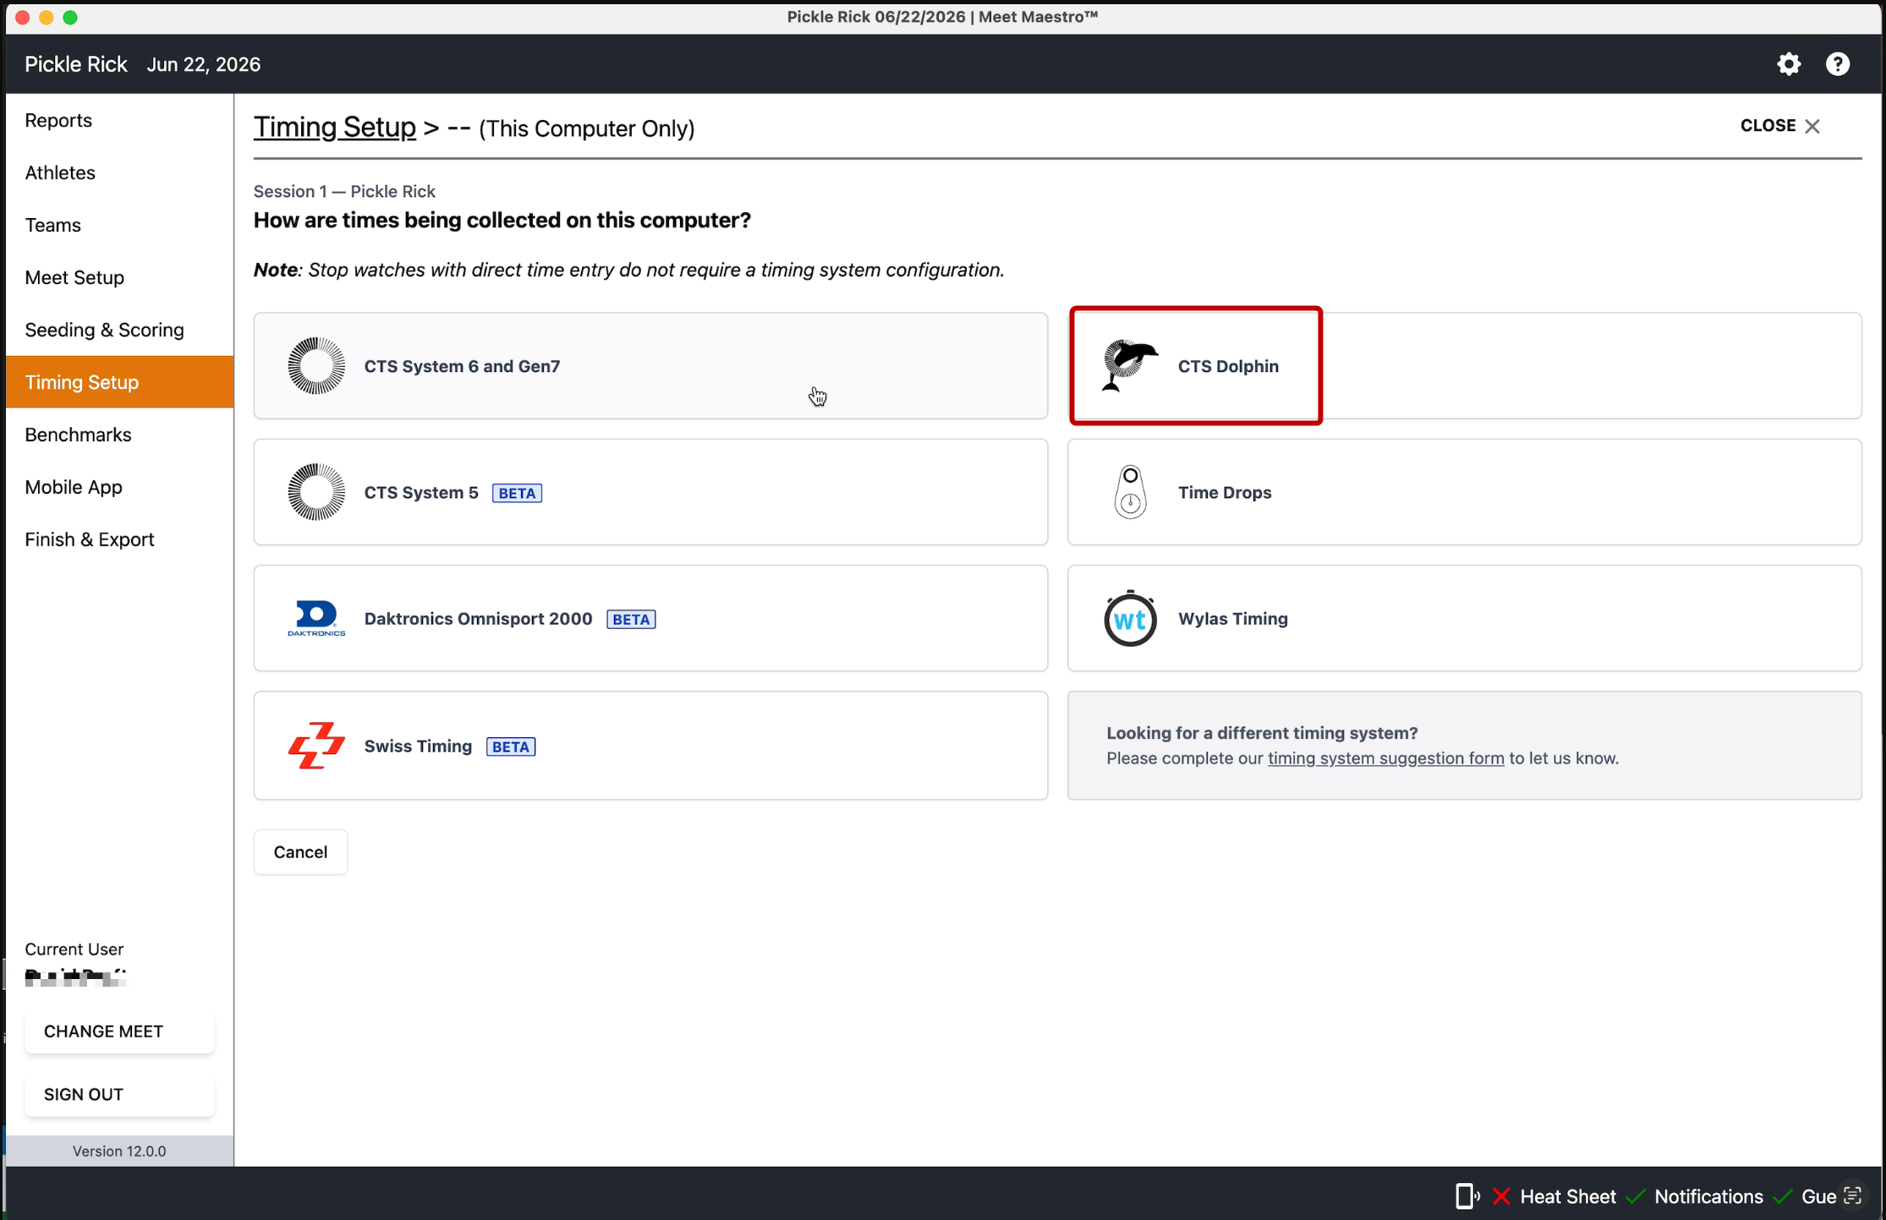Click SIGN OUT button
Viewport: 1886px width, 1220px height.
119,1095
